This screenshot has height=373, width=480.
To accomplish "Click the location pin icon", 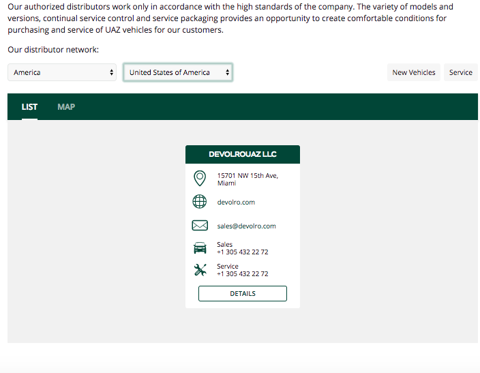I will (x=200, y=179).
